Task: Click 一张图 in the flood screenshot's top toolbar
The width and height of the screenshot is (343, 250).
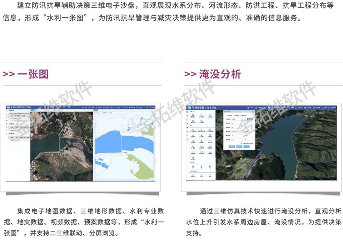Action: (252, 107)
